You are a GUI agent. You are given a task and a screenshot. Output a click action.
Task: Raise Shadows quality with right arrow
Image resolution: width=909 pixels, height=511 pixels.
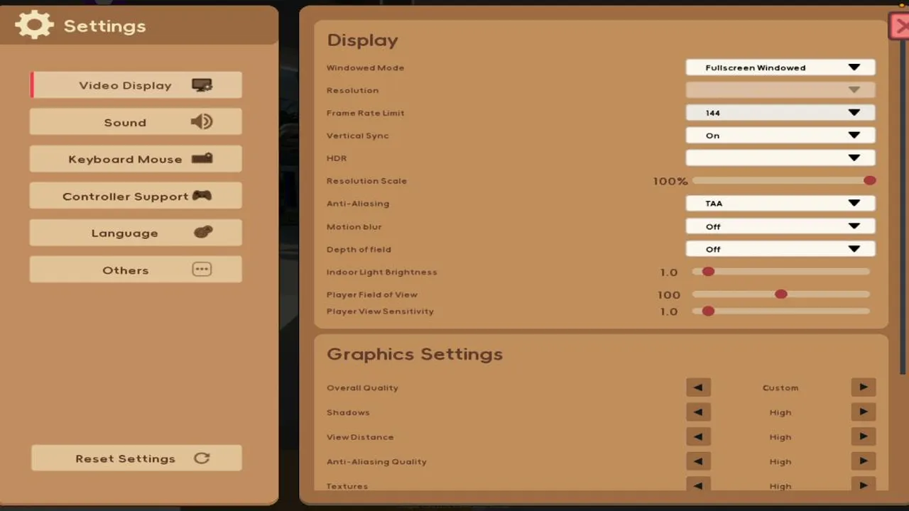(864, 412)
